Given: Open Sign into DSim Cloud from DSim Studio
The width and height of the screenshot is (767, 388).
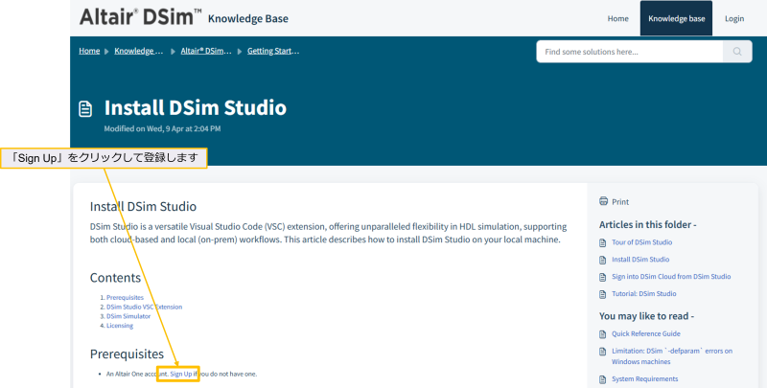Looking at the screenshot, I should tap(671, 277).
